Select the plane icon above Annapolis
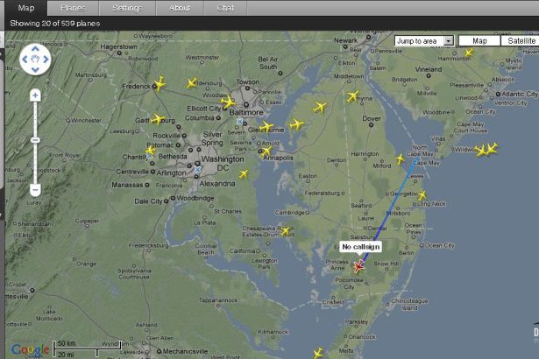The width and height of the screenshot is (539, 359). click(266, 151)
